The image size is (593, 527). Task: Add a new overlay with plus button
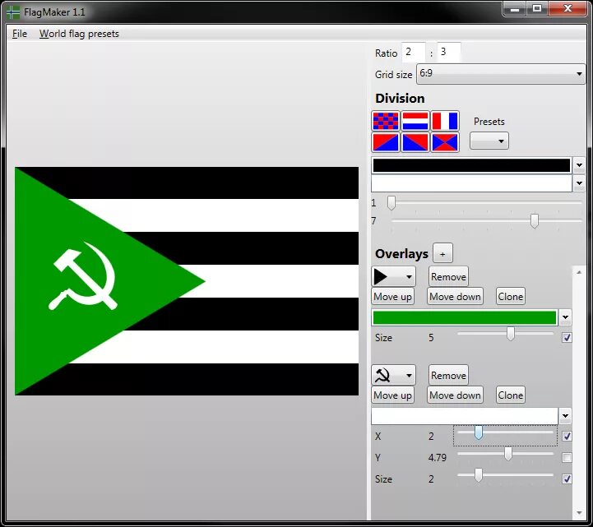[442, 253]
